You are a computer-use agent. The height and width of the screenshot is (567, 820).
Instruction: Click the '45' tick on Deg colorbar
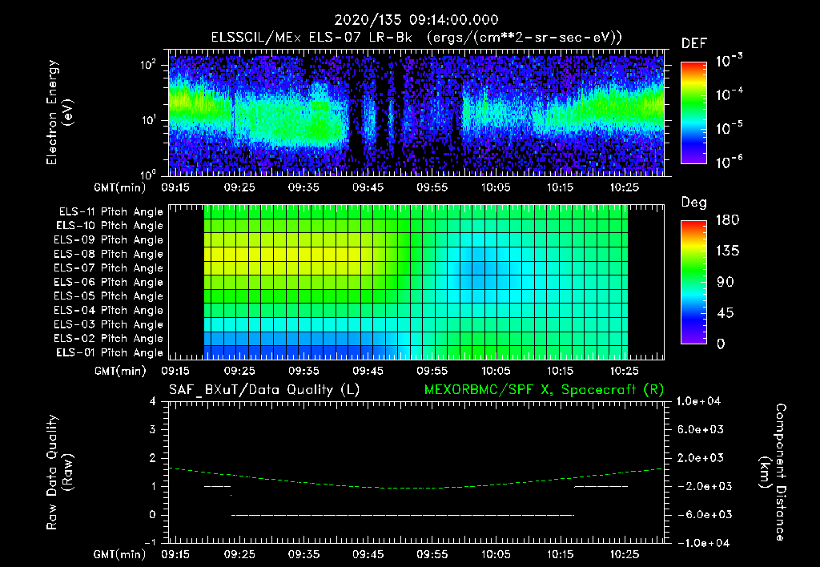725,313
